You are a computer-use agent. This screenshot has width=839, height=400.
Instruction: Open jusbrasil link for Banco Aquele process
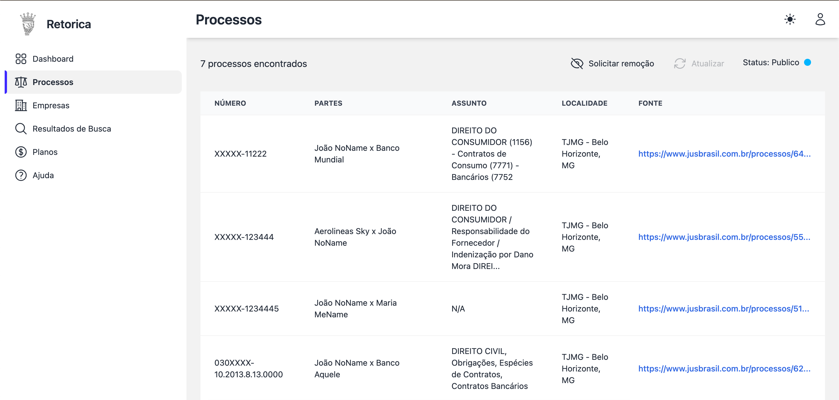(x=724, y=369)
